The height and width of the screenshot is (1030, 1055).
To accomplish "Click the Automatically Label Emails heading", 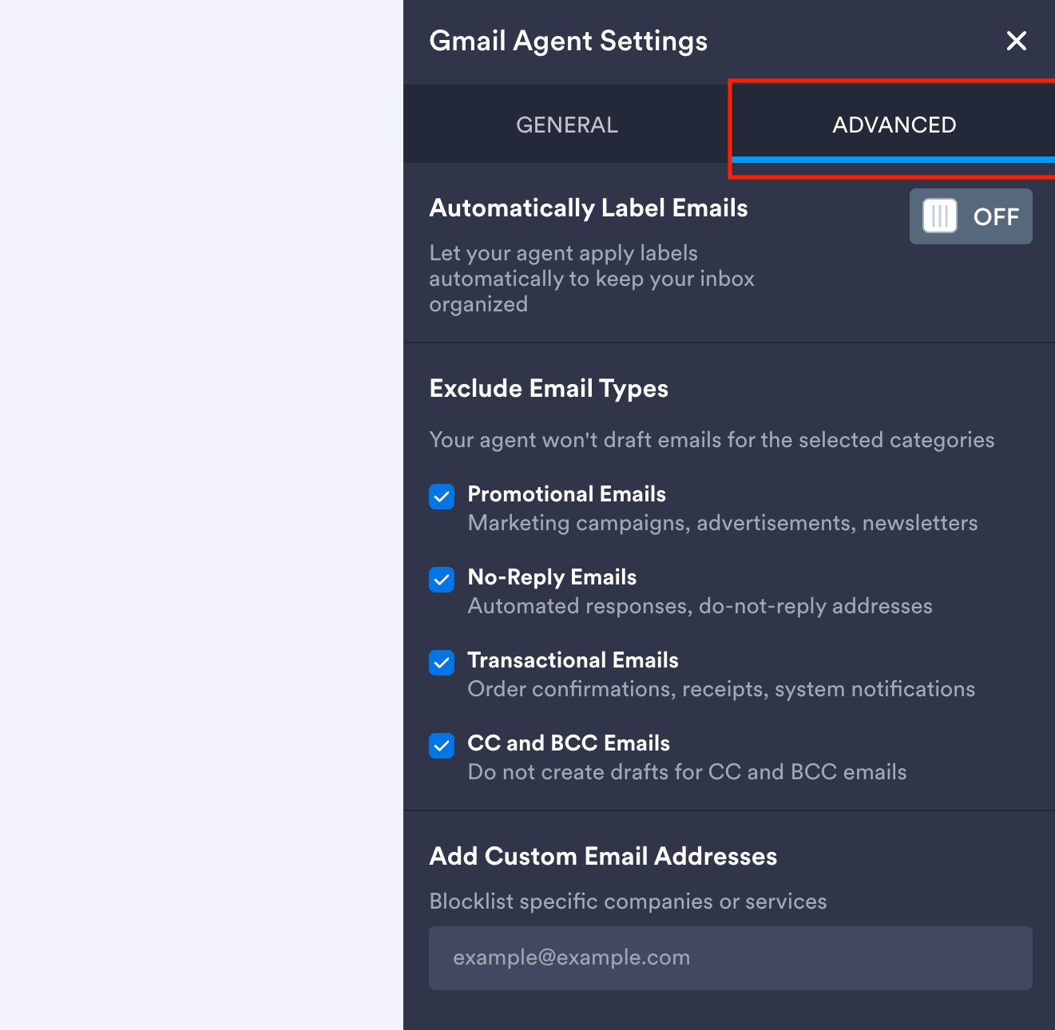I will point(589,208).
